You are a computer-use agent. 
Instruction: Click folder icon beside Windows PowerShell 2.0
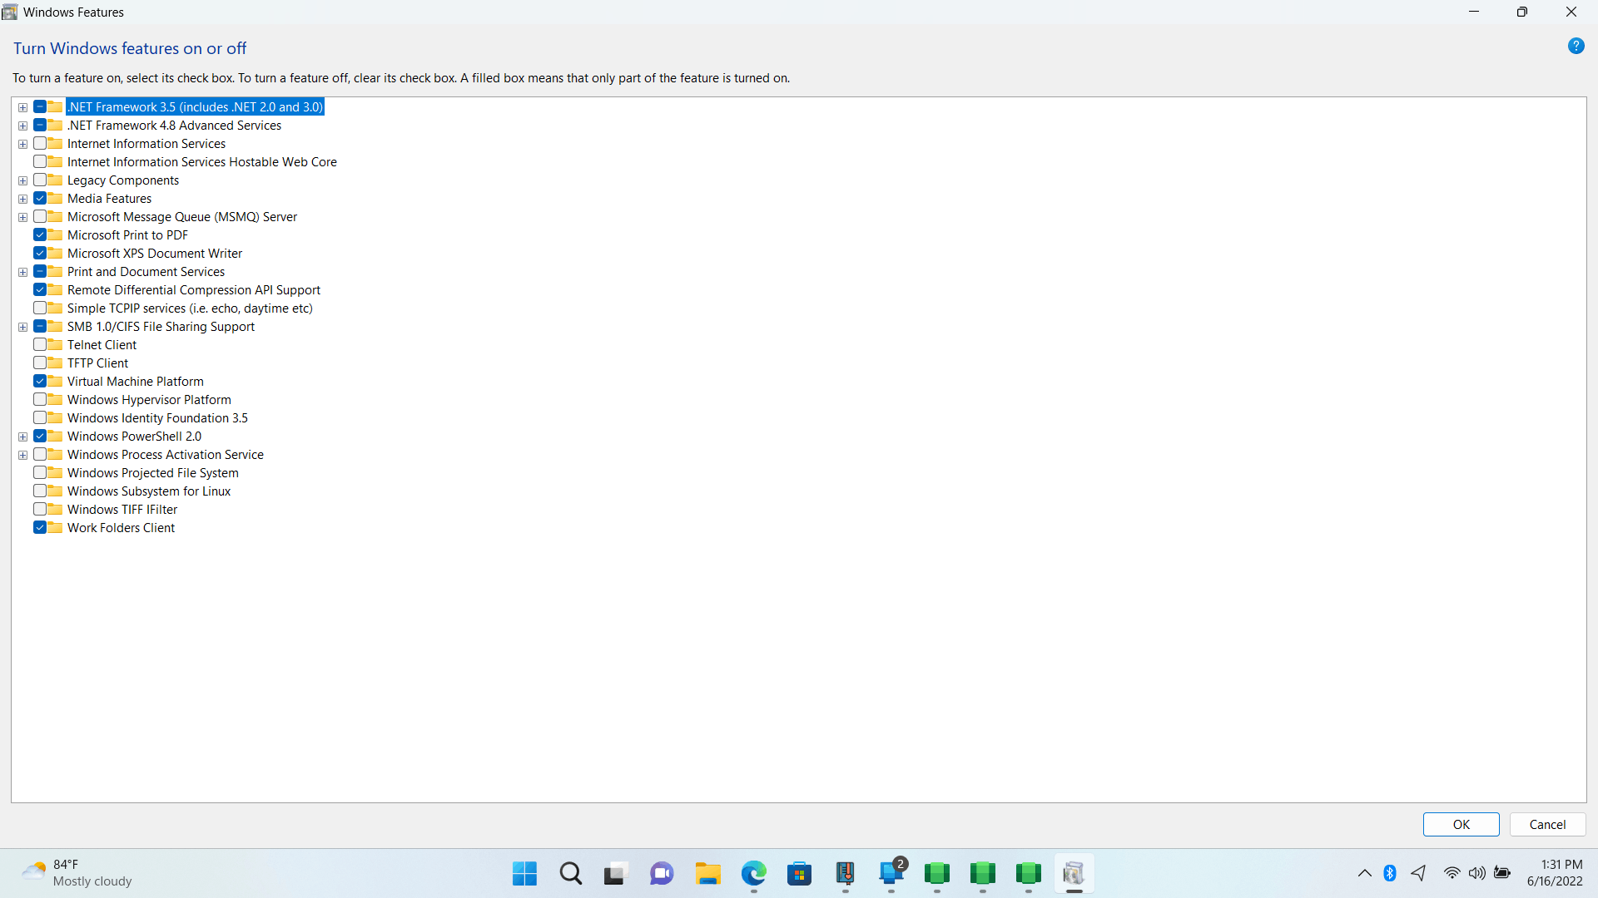point(55,436)
